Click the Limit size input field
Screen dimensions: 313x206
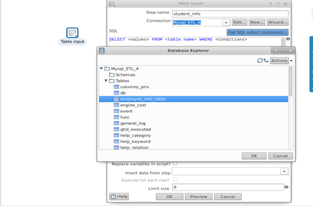[x=228, y=187]
